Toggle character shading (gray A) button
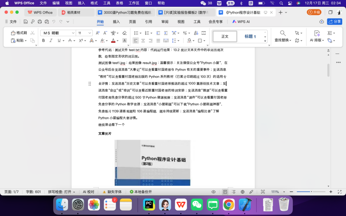Viewport: 346px width, 216px height. pos(125,41)
